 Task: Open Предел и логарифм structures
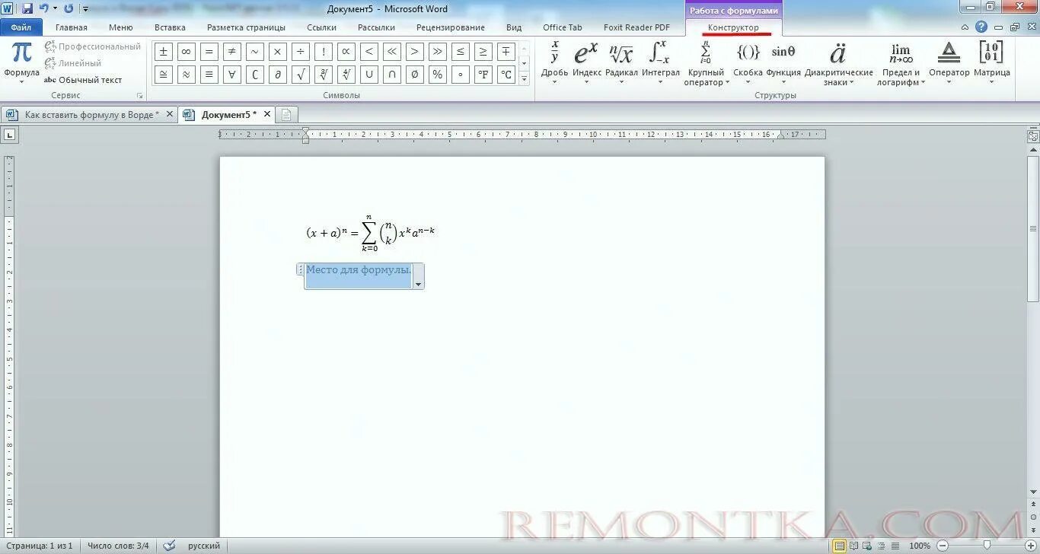tap(901, 64)
